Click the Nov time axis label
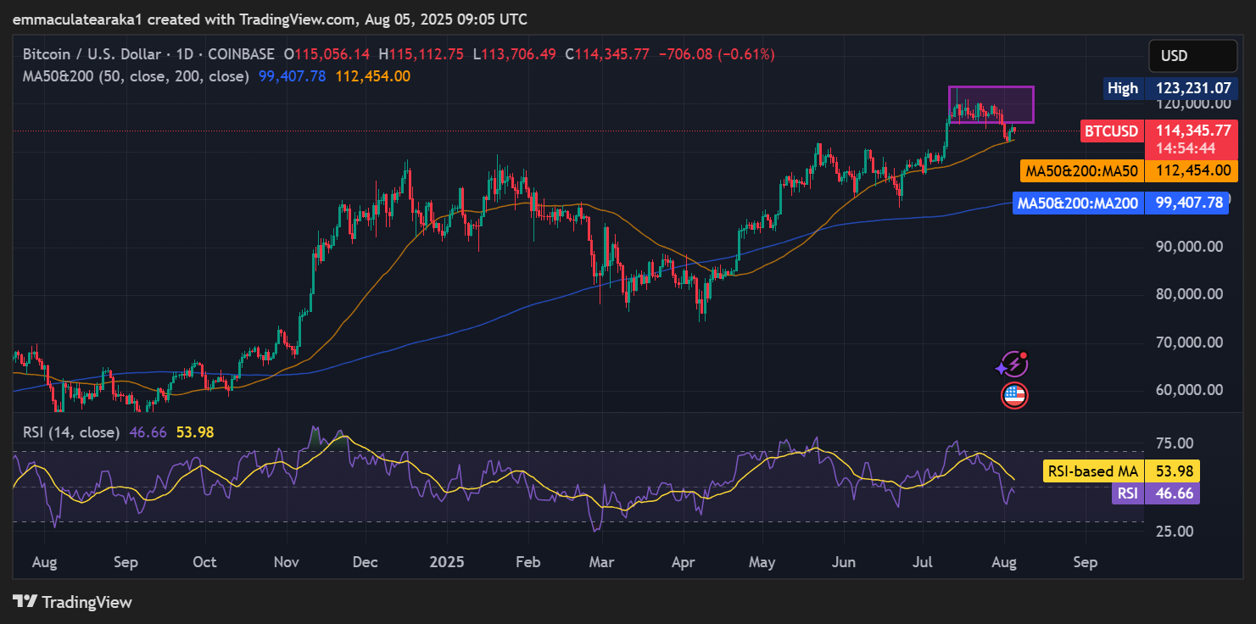This screenshot has width=1256, height=624. click(287, 562)
